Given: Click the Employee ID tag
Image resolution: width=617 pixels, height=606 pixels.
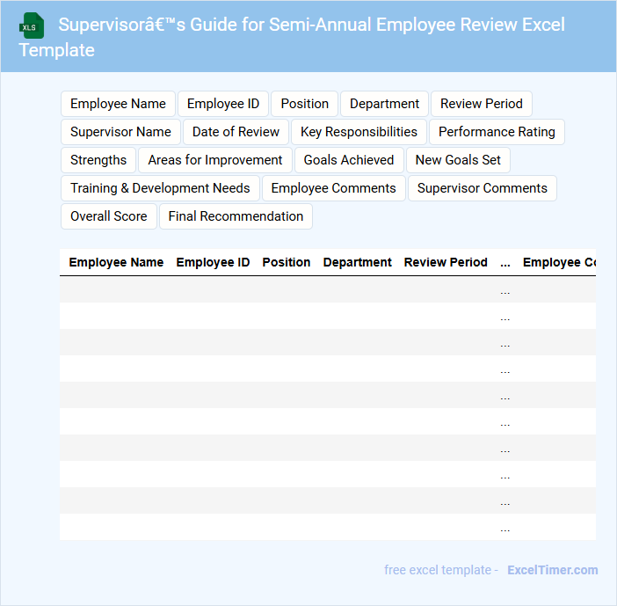Looking at the screenshot, I should pyautogui.click(x=223, y=104).
